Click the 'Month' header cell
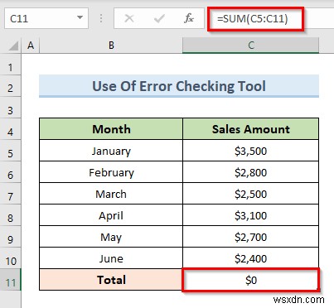334x308 pixels. click(111, 129)
